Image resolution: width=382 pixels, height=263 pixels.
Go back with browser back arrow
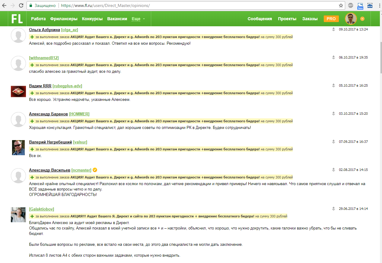pyautogui.click(x=4, y=5)
